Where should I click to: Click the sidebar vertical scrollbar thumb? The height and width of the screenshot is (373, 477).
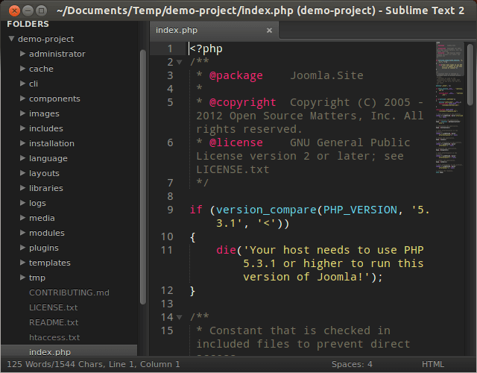tap(143, 177)
